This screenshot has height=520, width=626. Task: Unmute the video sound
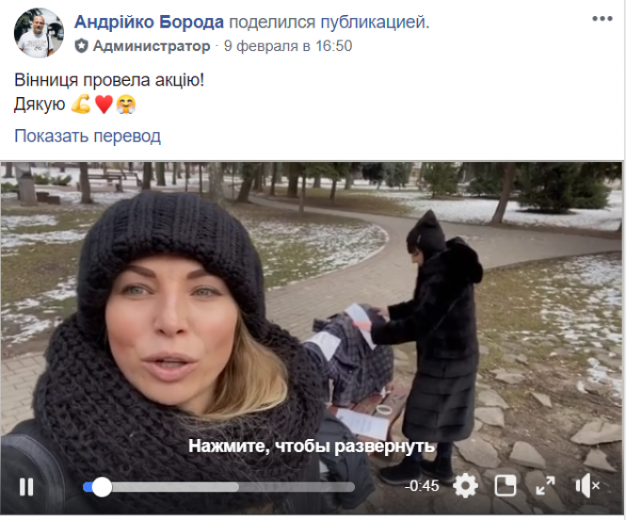pos(587,486)
